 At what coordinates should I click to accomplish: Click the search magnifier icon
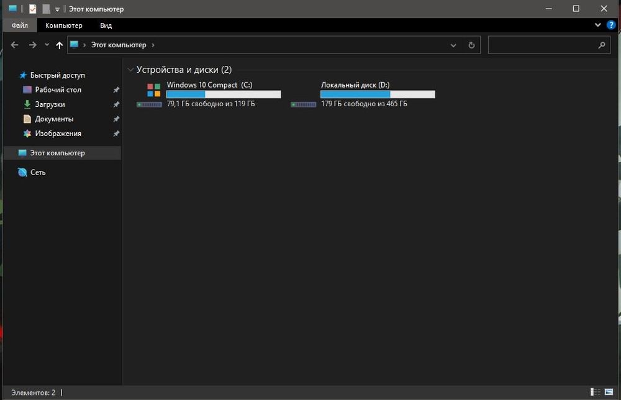coord(602,45)
